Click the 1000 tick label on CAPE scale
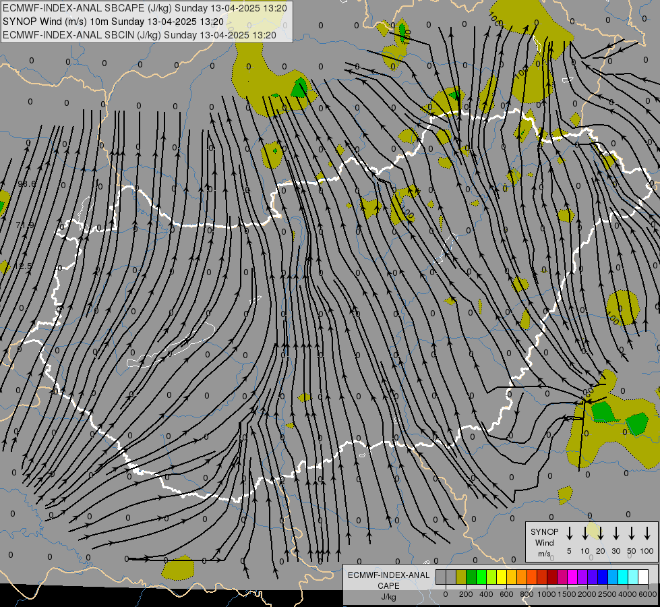The height and width of the screenshot is (607, 660). pyautogui.click(x=547, y=594)
